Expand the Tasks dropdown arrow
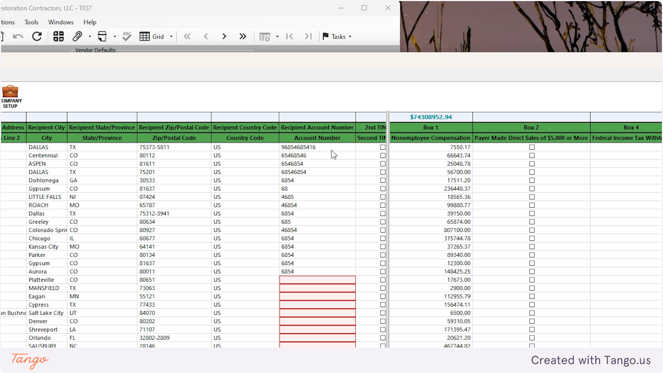663x373 pixels. click(x=350, y=37)
